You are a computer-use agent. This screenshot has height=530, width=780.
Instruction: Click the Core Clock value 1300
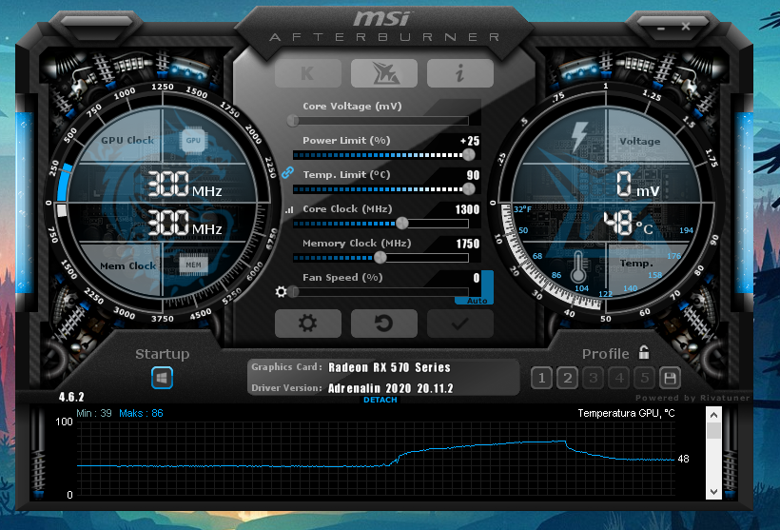[467, 209]
